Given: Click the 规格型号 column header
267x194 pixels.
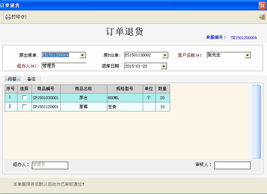Looking at the screenshot, I should pyautogui.click(x=125, y=89).
